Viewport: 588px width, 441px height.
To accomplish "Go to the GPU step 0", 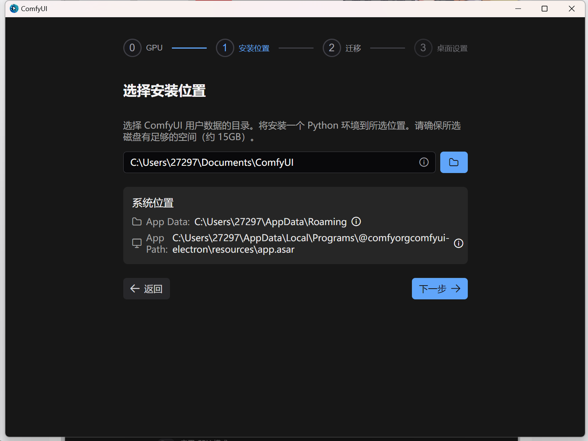I will (143, 48).
